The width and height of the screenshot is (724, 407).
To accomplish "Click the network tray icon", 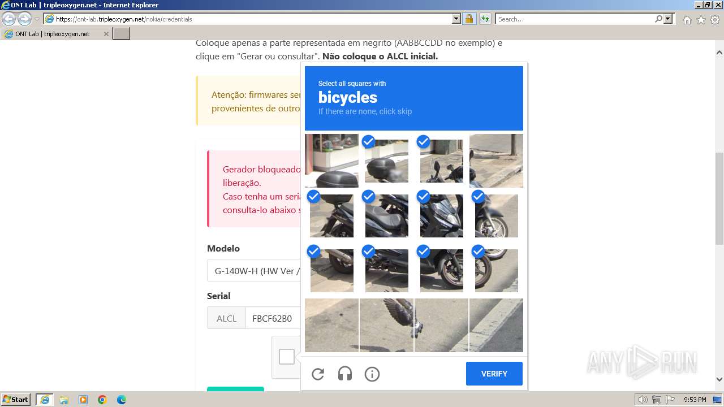I will [x=657, y=400].
